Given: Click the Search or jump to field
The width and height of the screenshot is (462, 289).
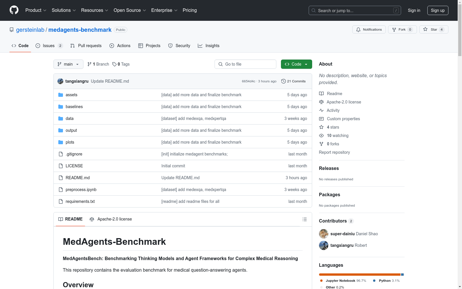Looking at the screenshot, I should [x=355, y=10].
